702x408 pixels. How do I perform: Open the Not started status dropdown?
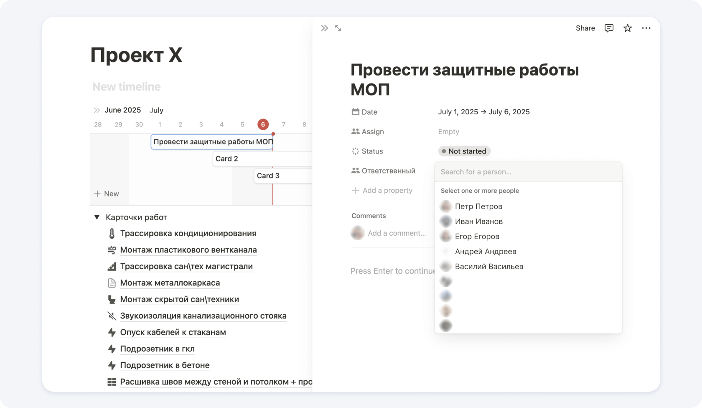coord(464,151)
